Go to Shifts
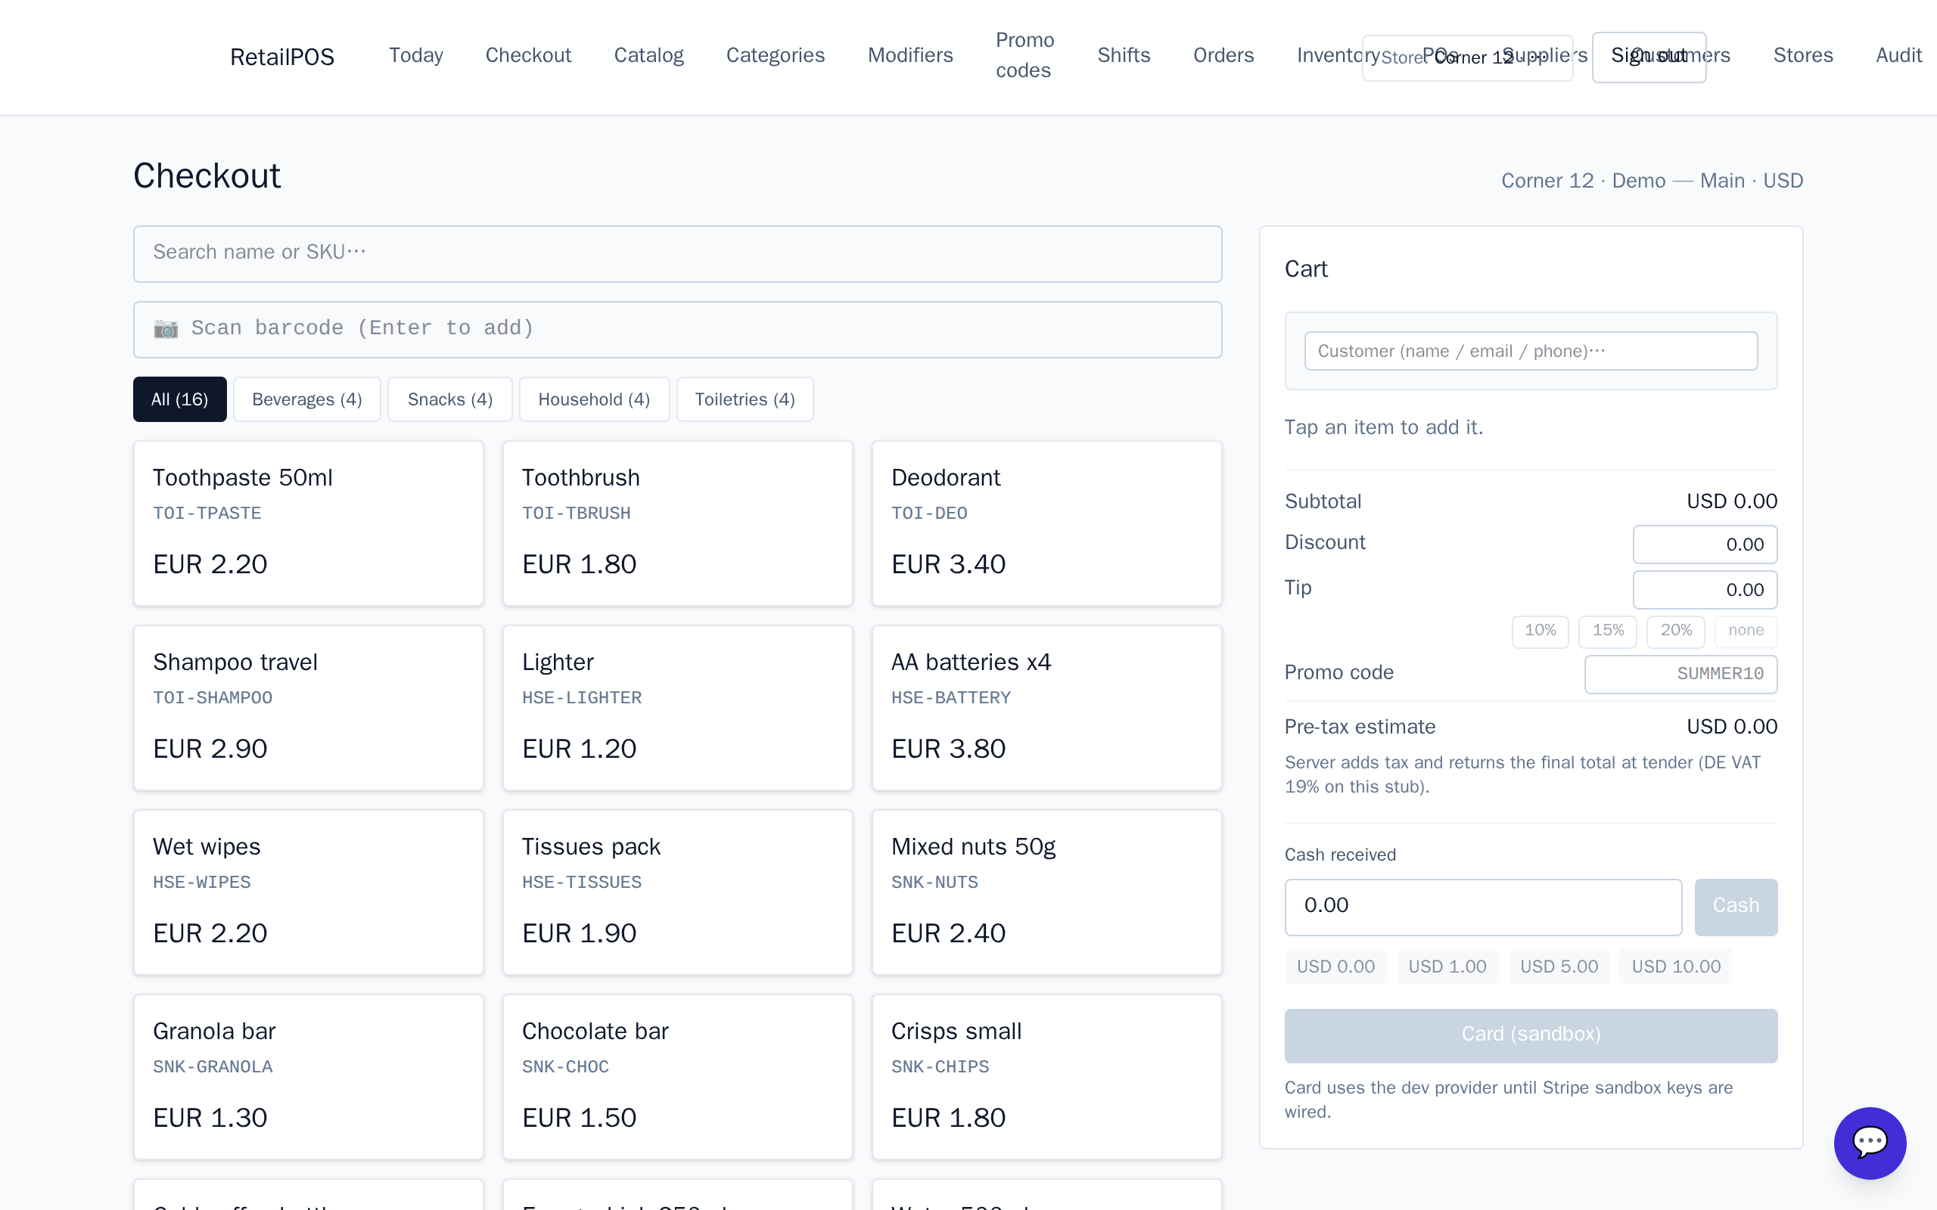The height and width of the screenshot is (1210, 1937). point(1124,55)
